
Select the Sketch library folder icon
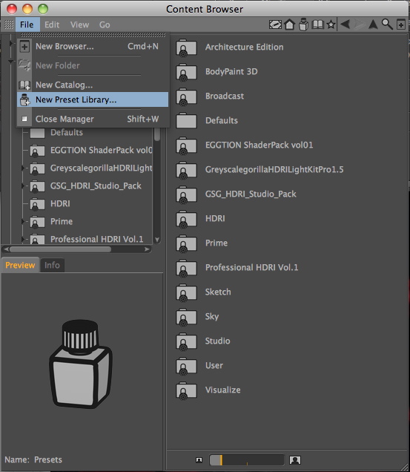click(186, 292)
